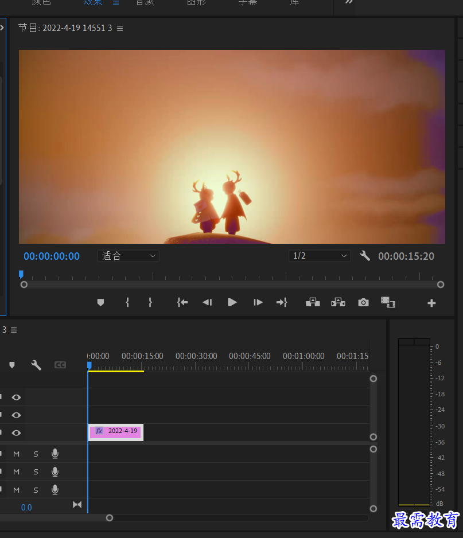Click program monitor video preview

(232, 147)
